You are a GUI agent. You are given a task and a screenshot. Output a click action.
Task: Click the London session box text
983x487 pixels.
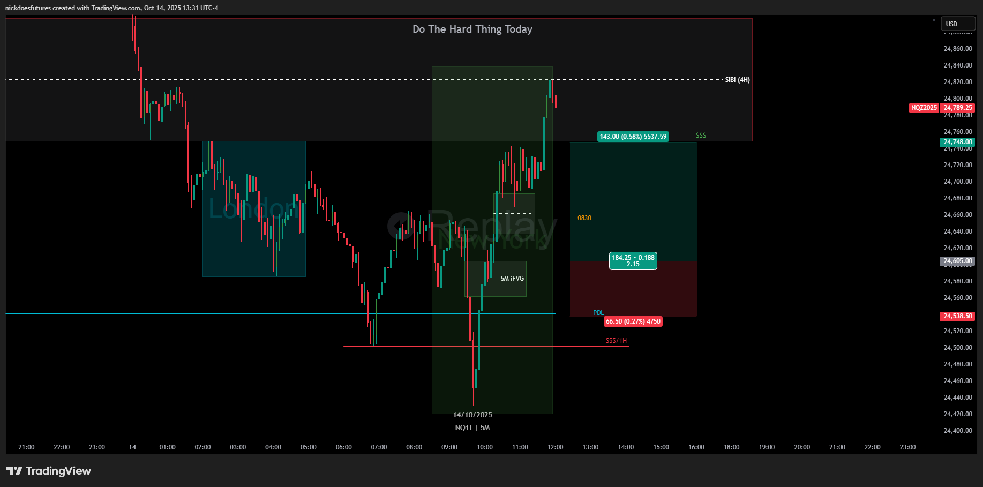point(252,209)
